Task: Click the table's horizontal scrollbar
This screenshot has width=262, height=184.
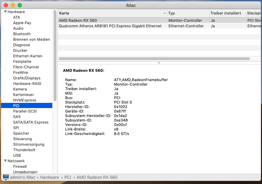Action: pos(154,59)
